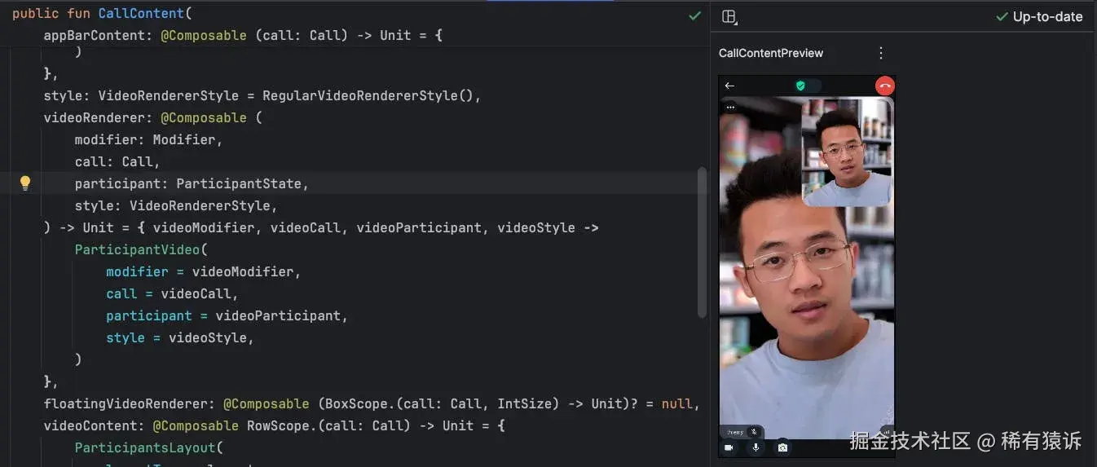Tap the muted microphone badge by participant name
The height and width of the screenshot is (467, 1097).
coord(755,432)
